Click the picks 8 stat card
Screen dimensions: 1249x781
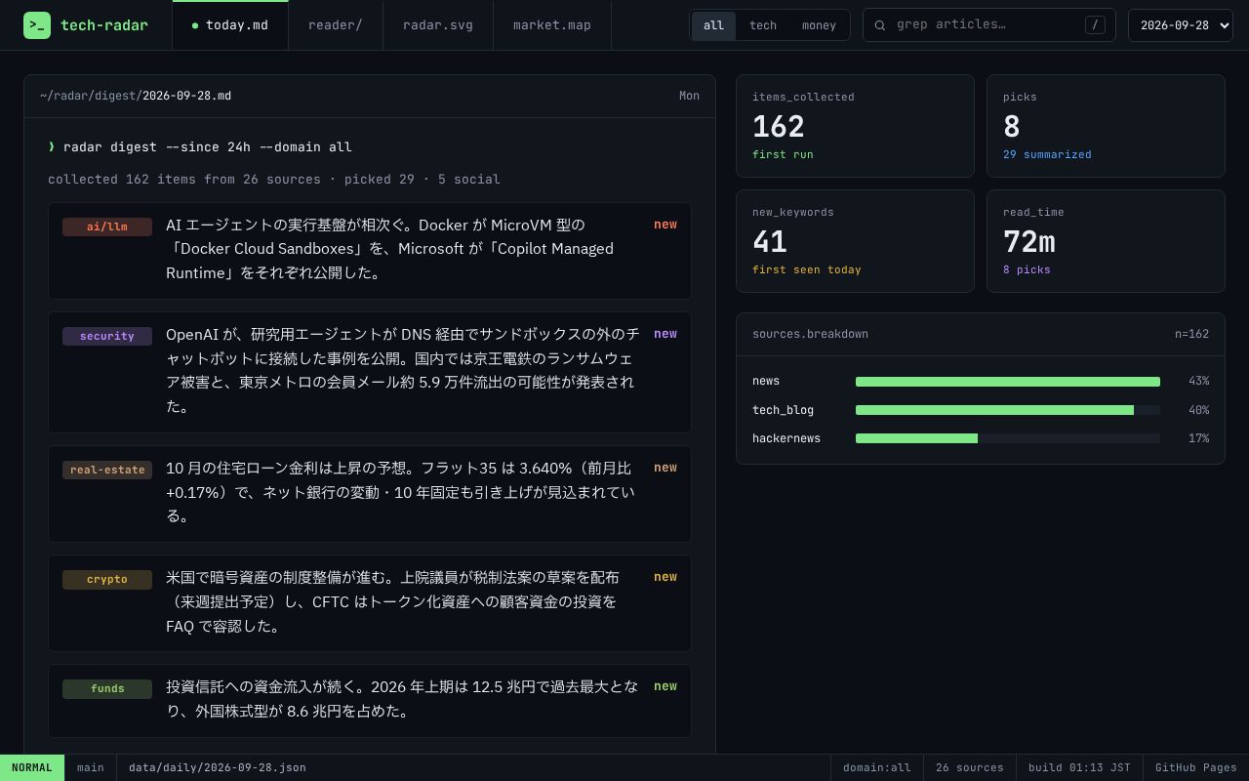pos(1106,126)
